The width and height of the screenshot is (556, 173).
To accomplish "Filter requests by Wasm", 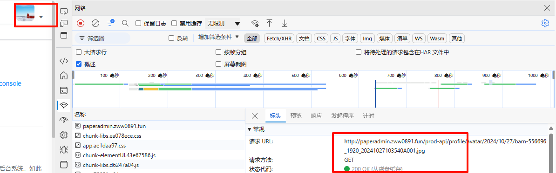I will click(x=437, y=38).
